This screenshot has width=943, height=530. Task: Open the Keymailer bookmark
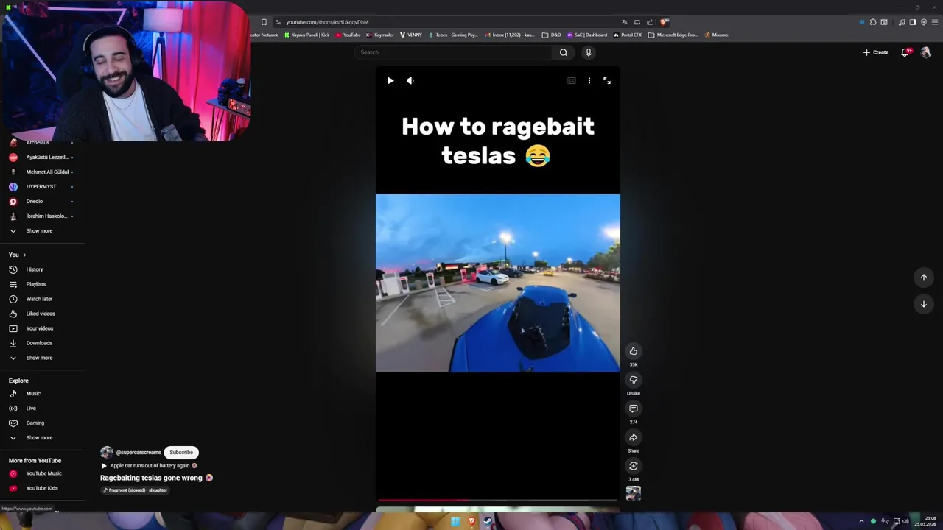pyautogui.click(x=379, y=35)
